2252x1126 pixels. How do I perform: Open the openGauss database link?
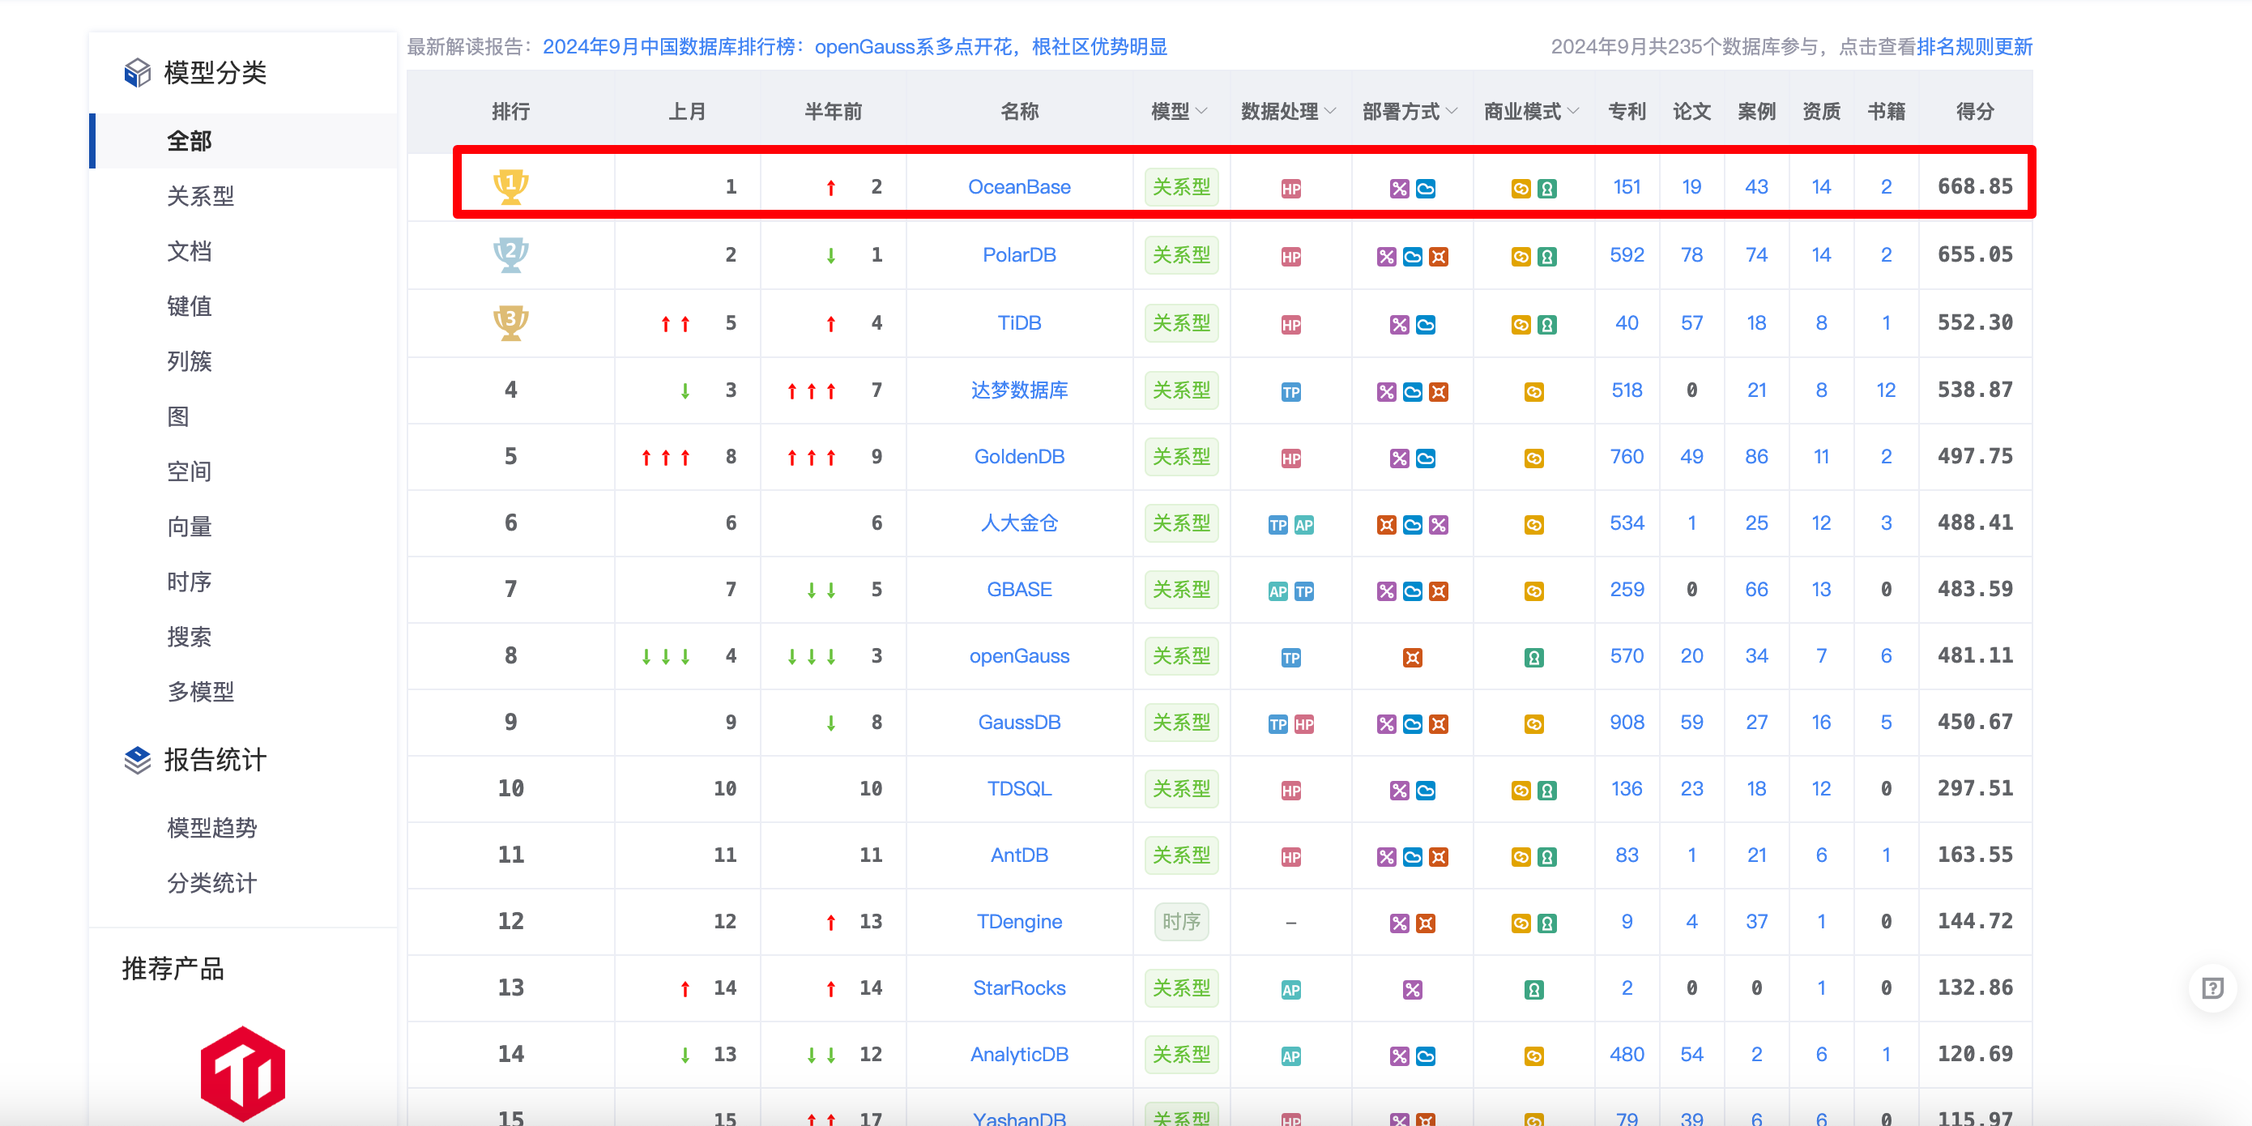point(1019,655)
